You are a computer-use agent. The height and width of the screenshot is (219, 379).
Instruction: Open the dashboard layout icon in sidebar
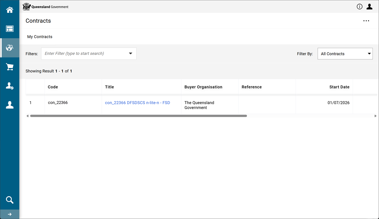click(x=10, y=29)
